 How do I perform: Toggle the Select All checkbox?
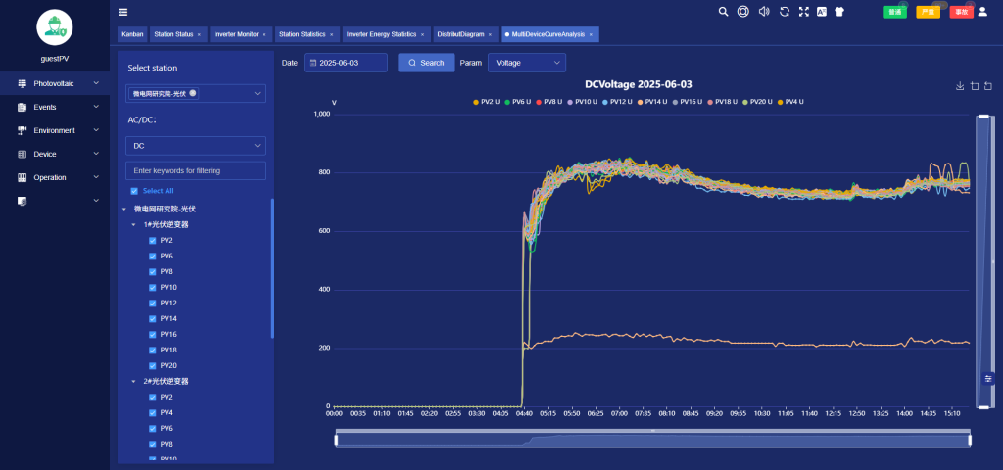pos(134,191)
